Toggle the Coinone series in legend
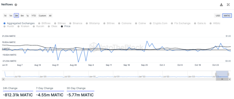 (x=125, y=23)
